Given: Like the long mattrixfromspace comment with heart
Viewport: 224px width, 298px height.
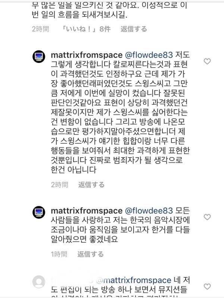Looking at the screenshot, I should (x=207, y=61).
